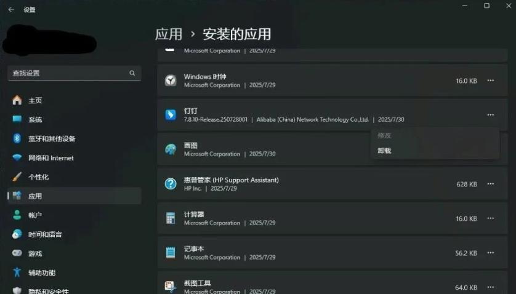The width and height of the screenshot is (516, 294).
Task: Click the 截图工具 app name
Action: (198, 283)
